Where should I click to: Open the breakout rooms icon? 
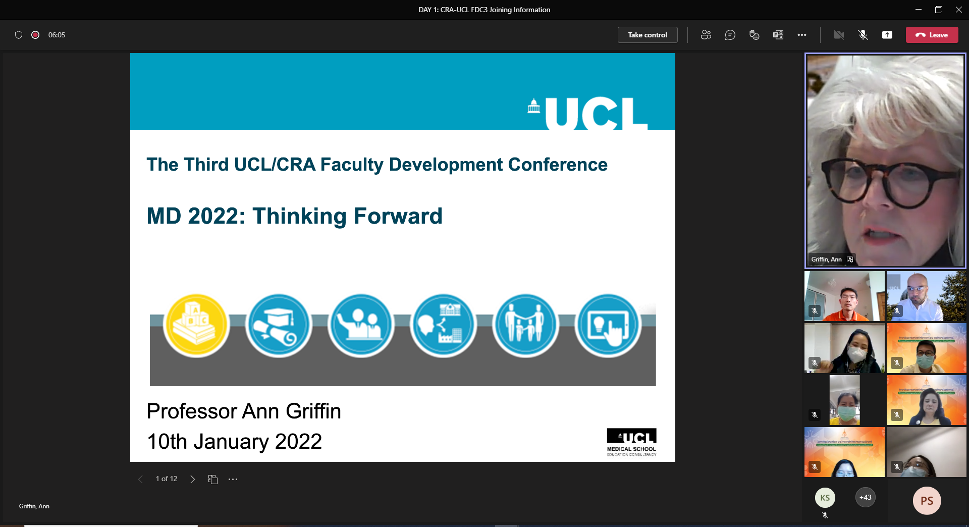[778, 35]
